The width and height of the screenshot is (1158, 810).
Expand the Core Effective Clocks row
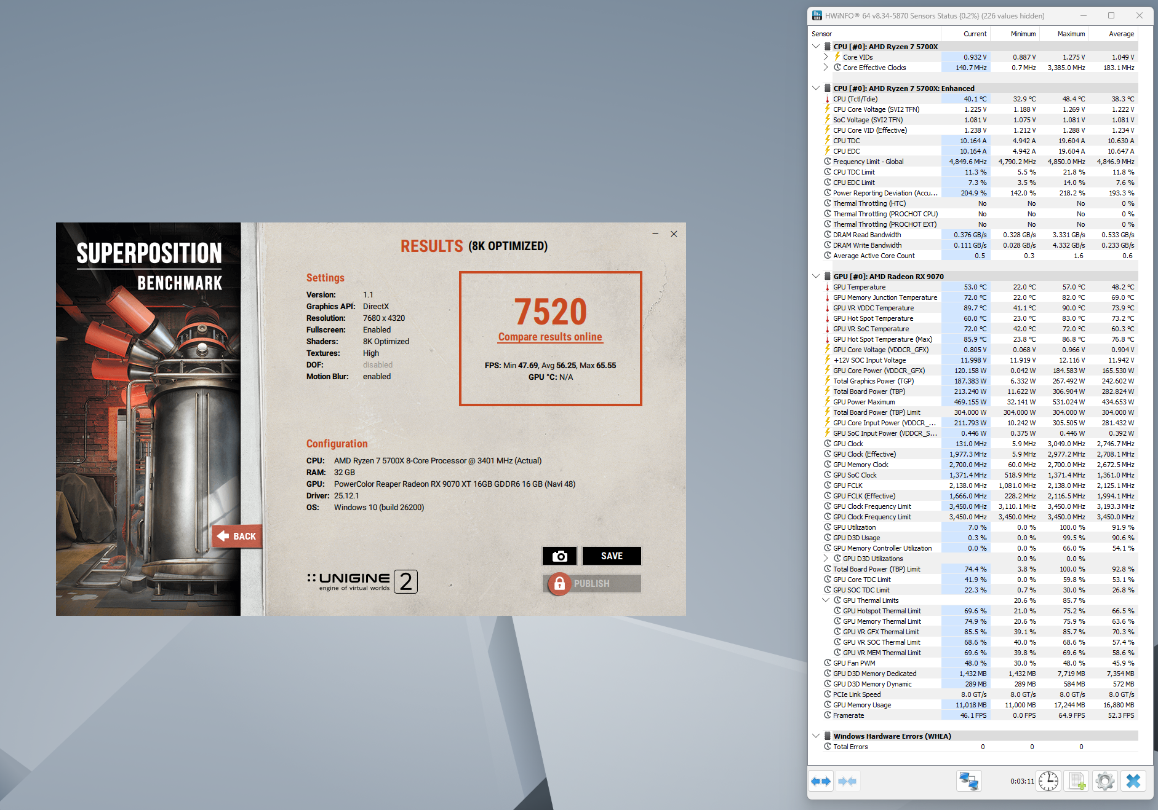826,68
